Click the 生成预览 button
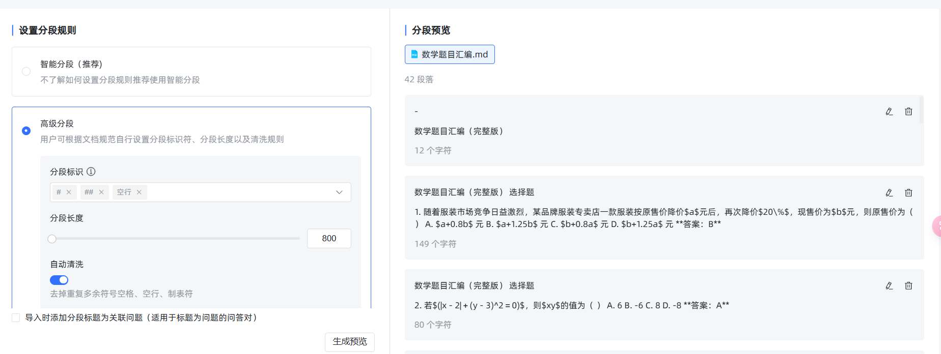This screenshot has height=354, width=941. pos(349,342)
